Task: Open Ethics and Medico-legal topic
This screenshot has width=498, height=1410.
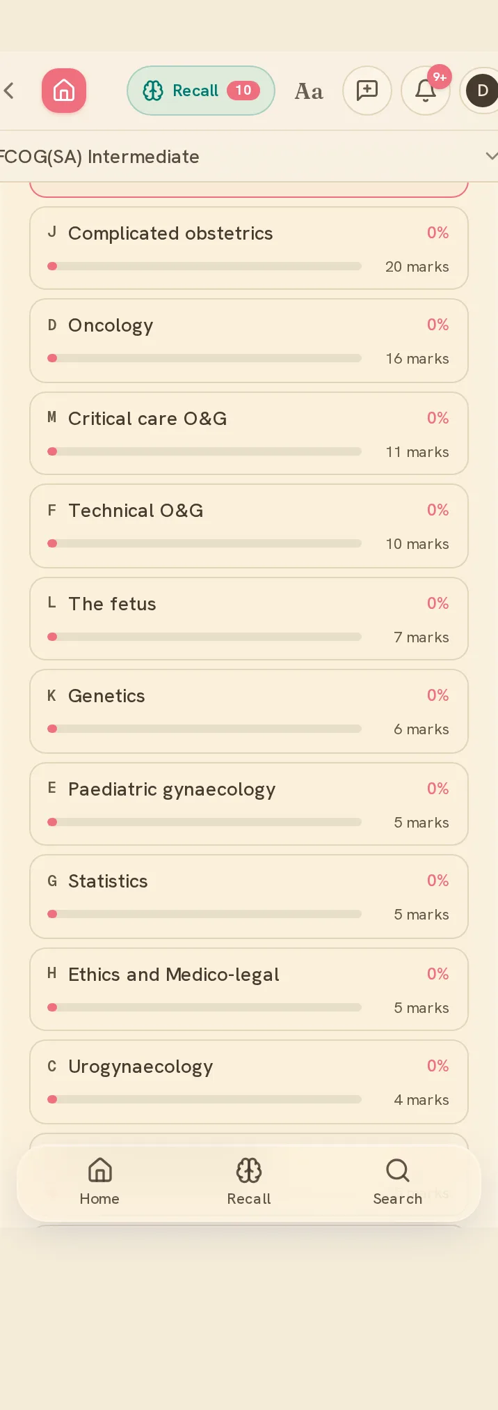Action: coord(249,989)
